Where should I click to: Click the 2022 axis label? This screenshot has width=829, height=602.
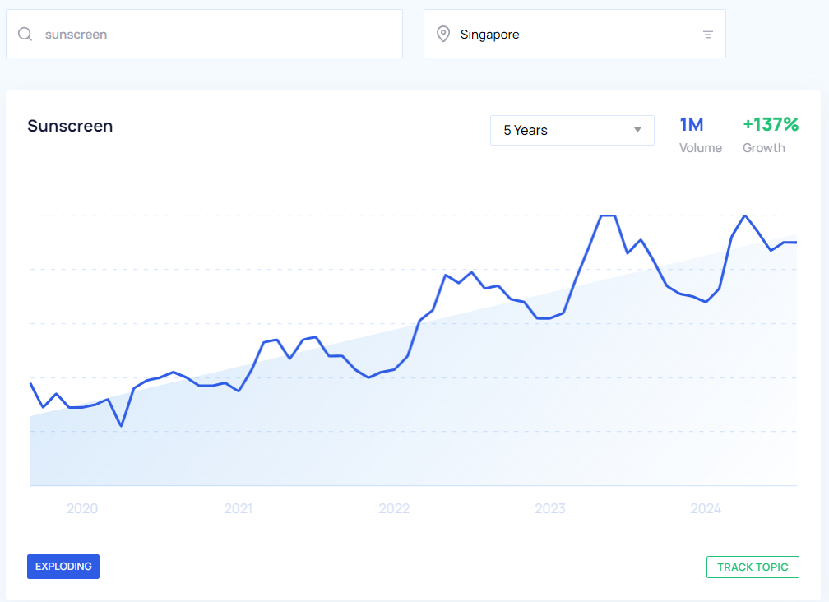pos(394,509)
